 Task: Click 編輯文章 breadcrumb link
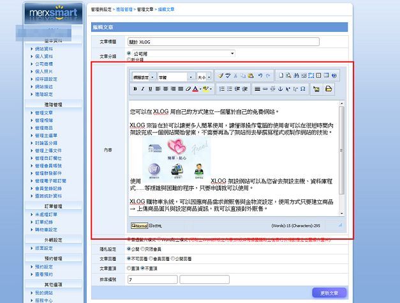coord(166,10)
